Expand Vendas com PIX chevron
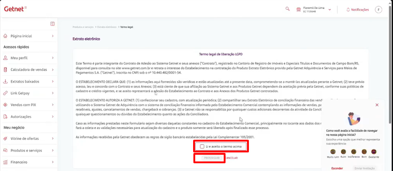Screen dimensions: 393x171 tap(53, 105)
